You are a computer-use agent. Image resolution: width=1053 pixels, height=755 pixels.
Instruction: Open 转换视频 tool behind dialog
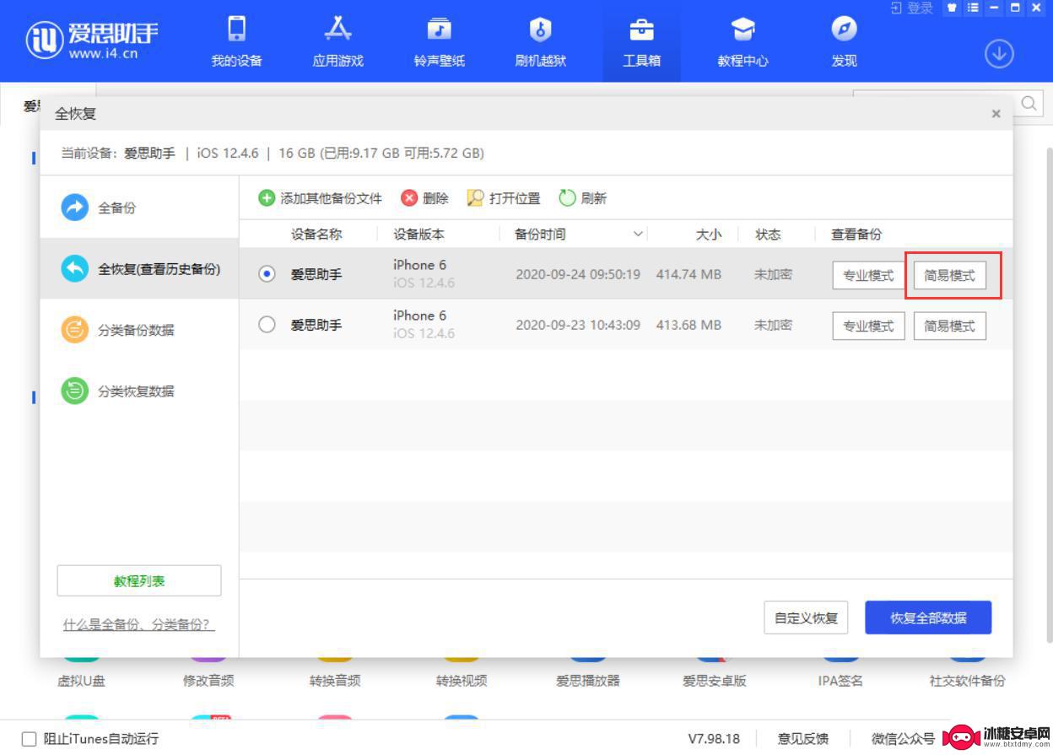point(462,681)
